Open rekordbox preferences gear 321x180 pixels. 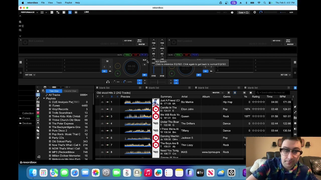pos(255,12)
